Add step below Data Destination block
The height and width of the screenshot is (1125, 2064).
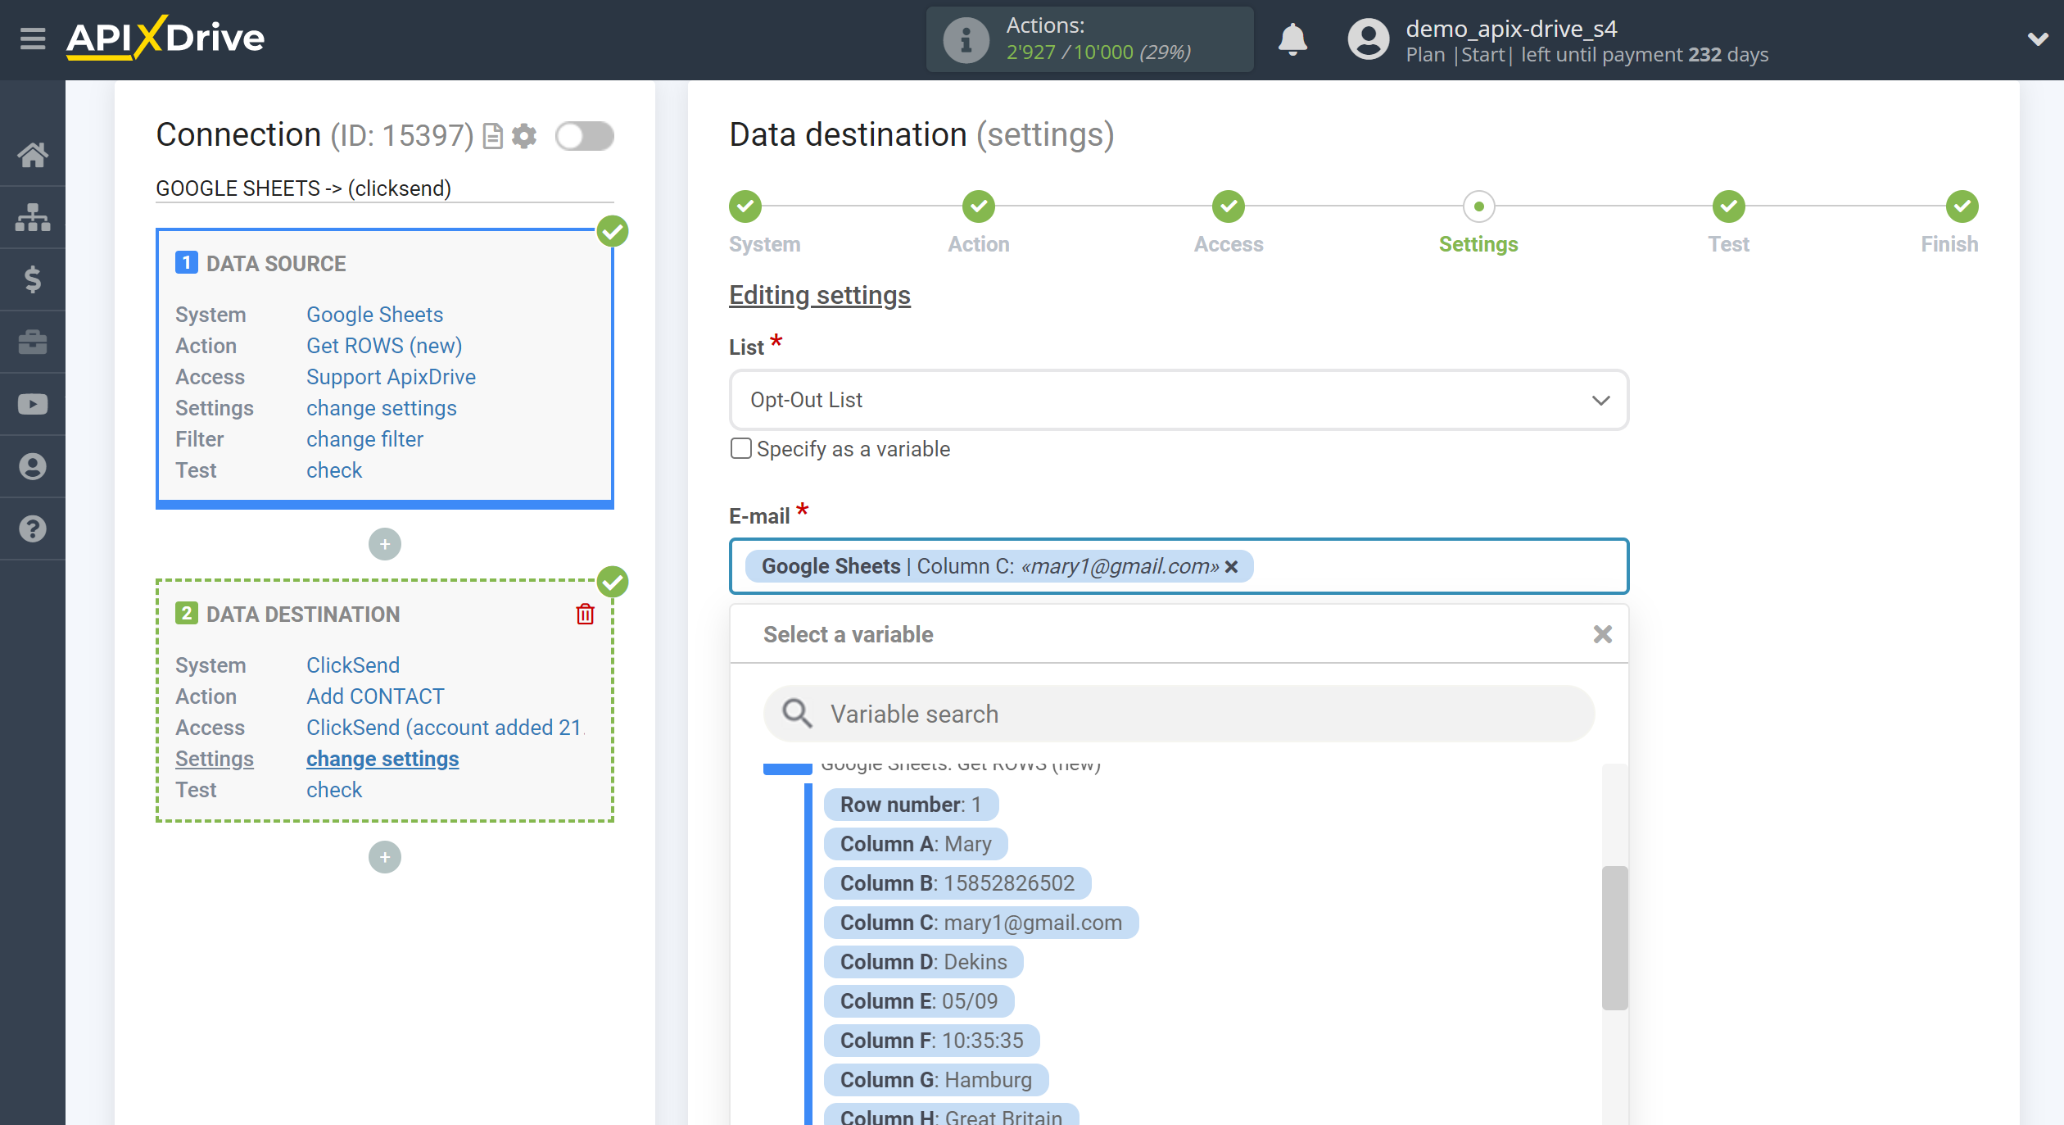point(385,857)
